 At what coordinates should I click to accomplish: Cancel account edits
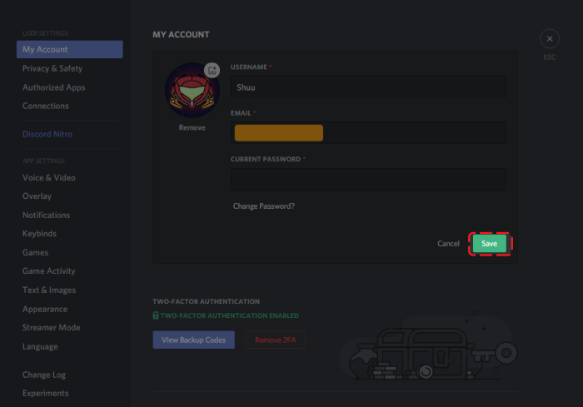click(448, 244)
